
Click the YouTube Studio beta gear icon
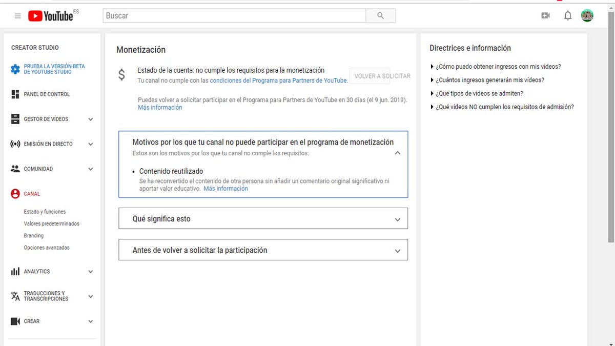pyautogui.click(x=15, y=69)
